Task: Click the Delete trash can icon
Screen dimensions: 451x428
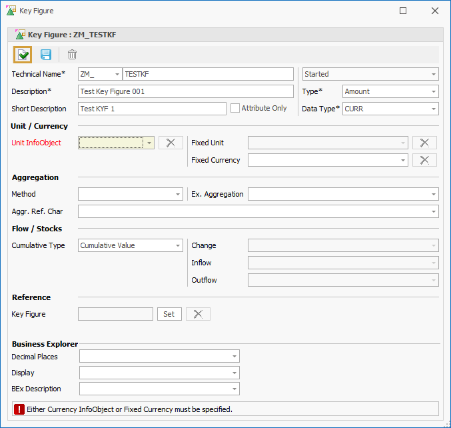Action: [x=72, y=55]
